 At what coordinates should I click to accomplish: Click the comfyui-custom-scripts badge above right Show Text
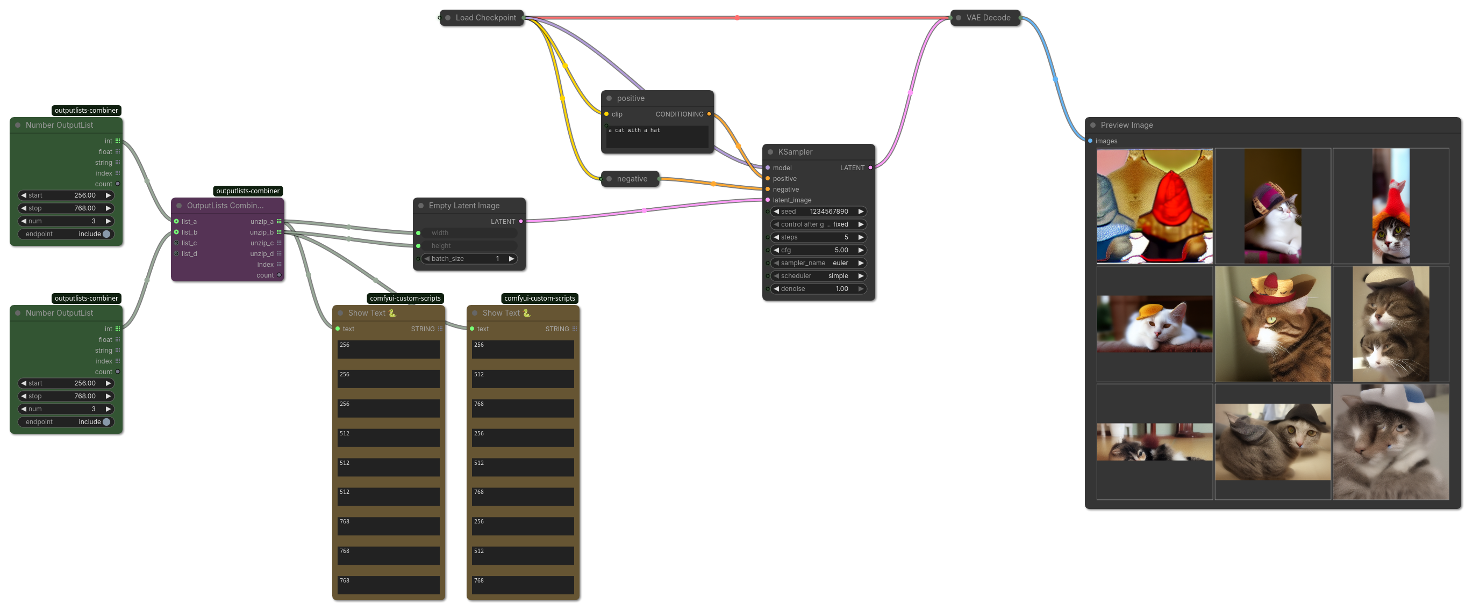[539, 298]
